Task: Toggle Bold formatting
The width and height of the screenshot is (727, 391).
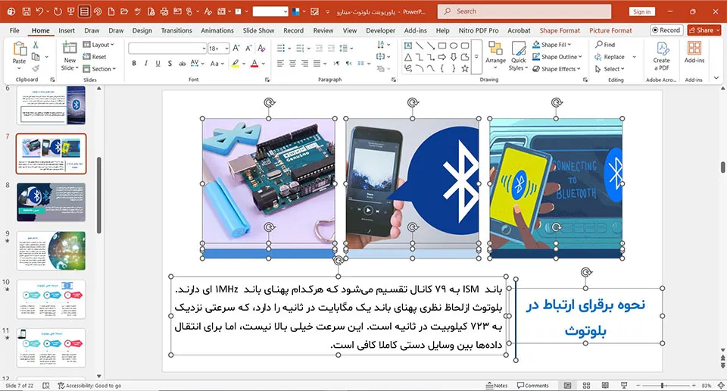Action: 134,64
